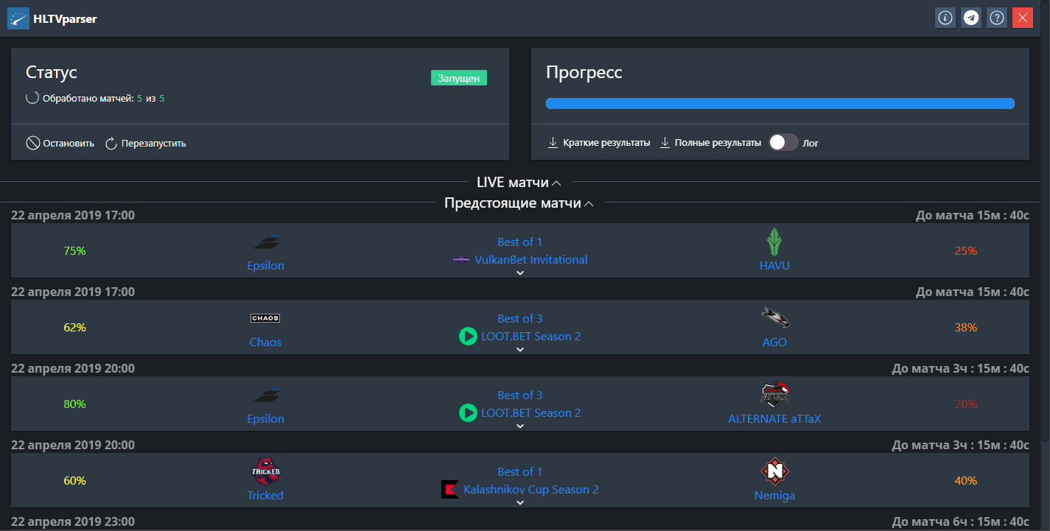
Task: Click the 38% AGO win probability
Action: click(966, 328)
